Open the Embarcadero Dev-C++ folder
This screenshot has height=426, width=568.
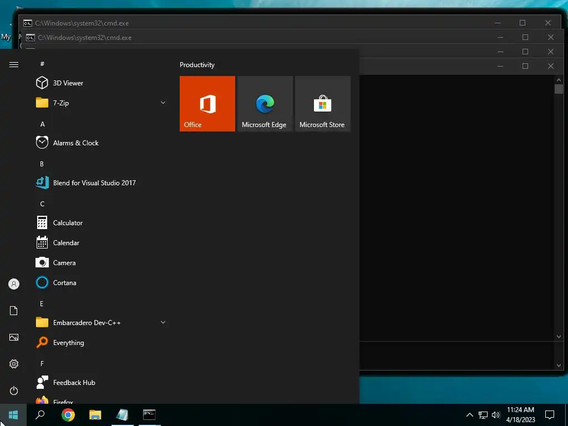tap(102, 322)
